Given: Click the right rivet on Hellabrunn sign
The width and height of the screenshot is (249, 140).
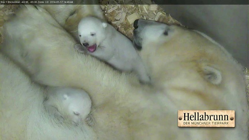Looking at the screenshot, I should [x=232, y=119].
